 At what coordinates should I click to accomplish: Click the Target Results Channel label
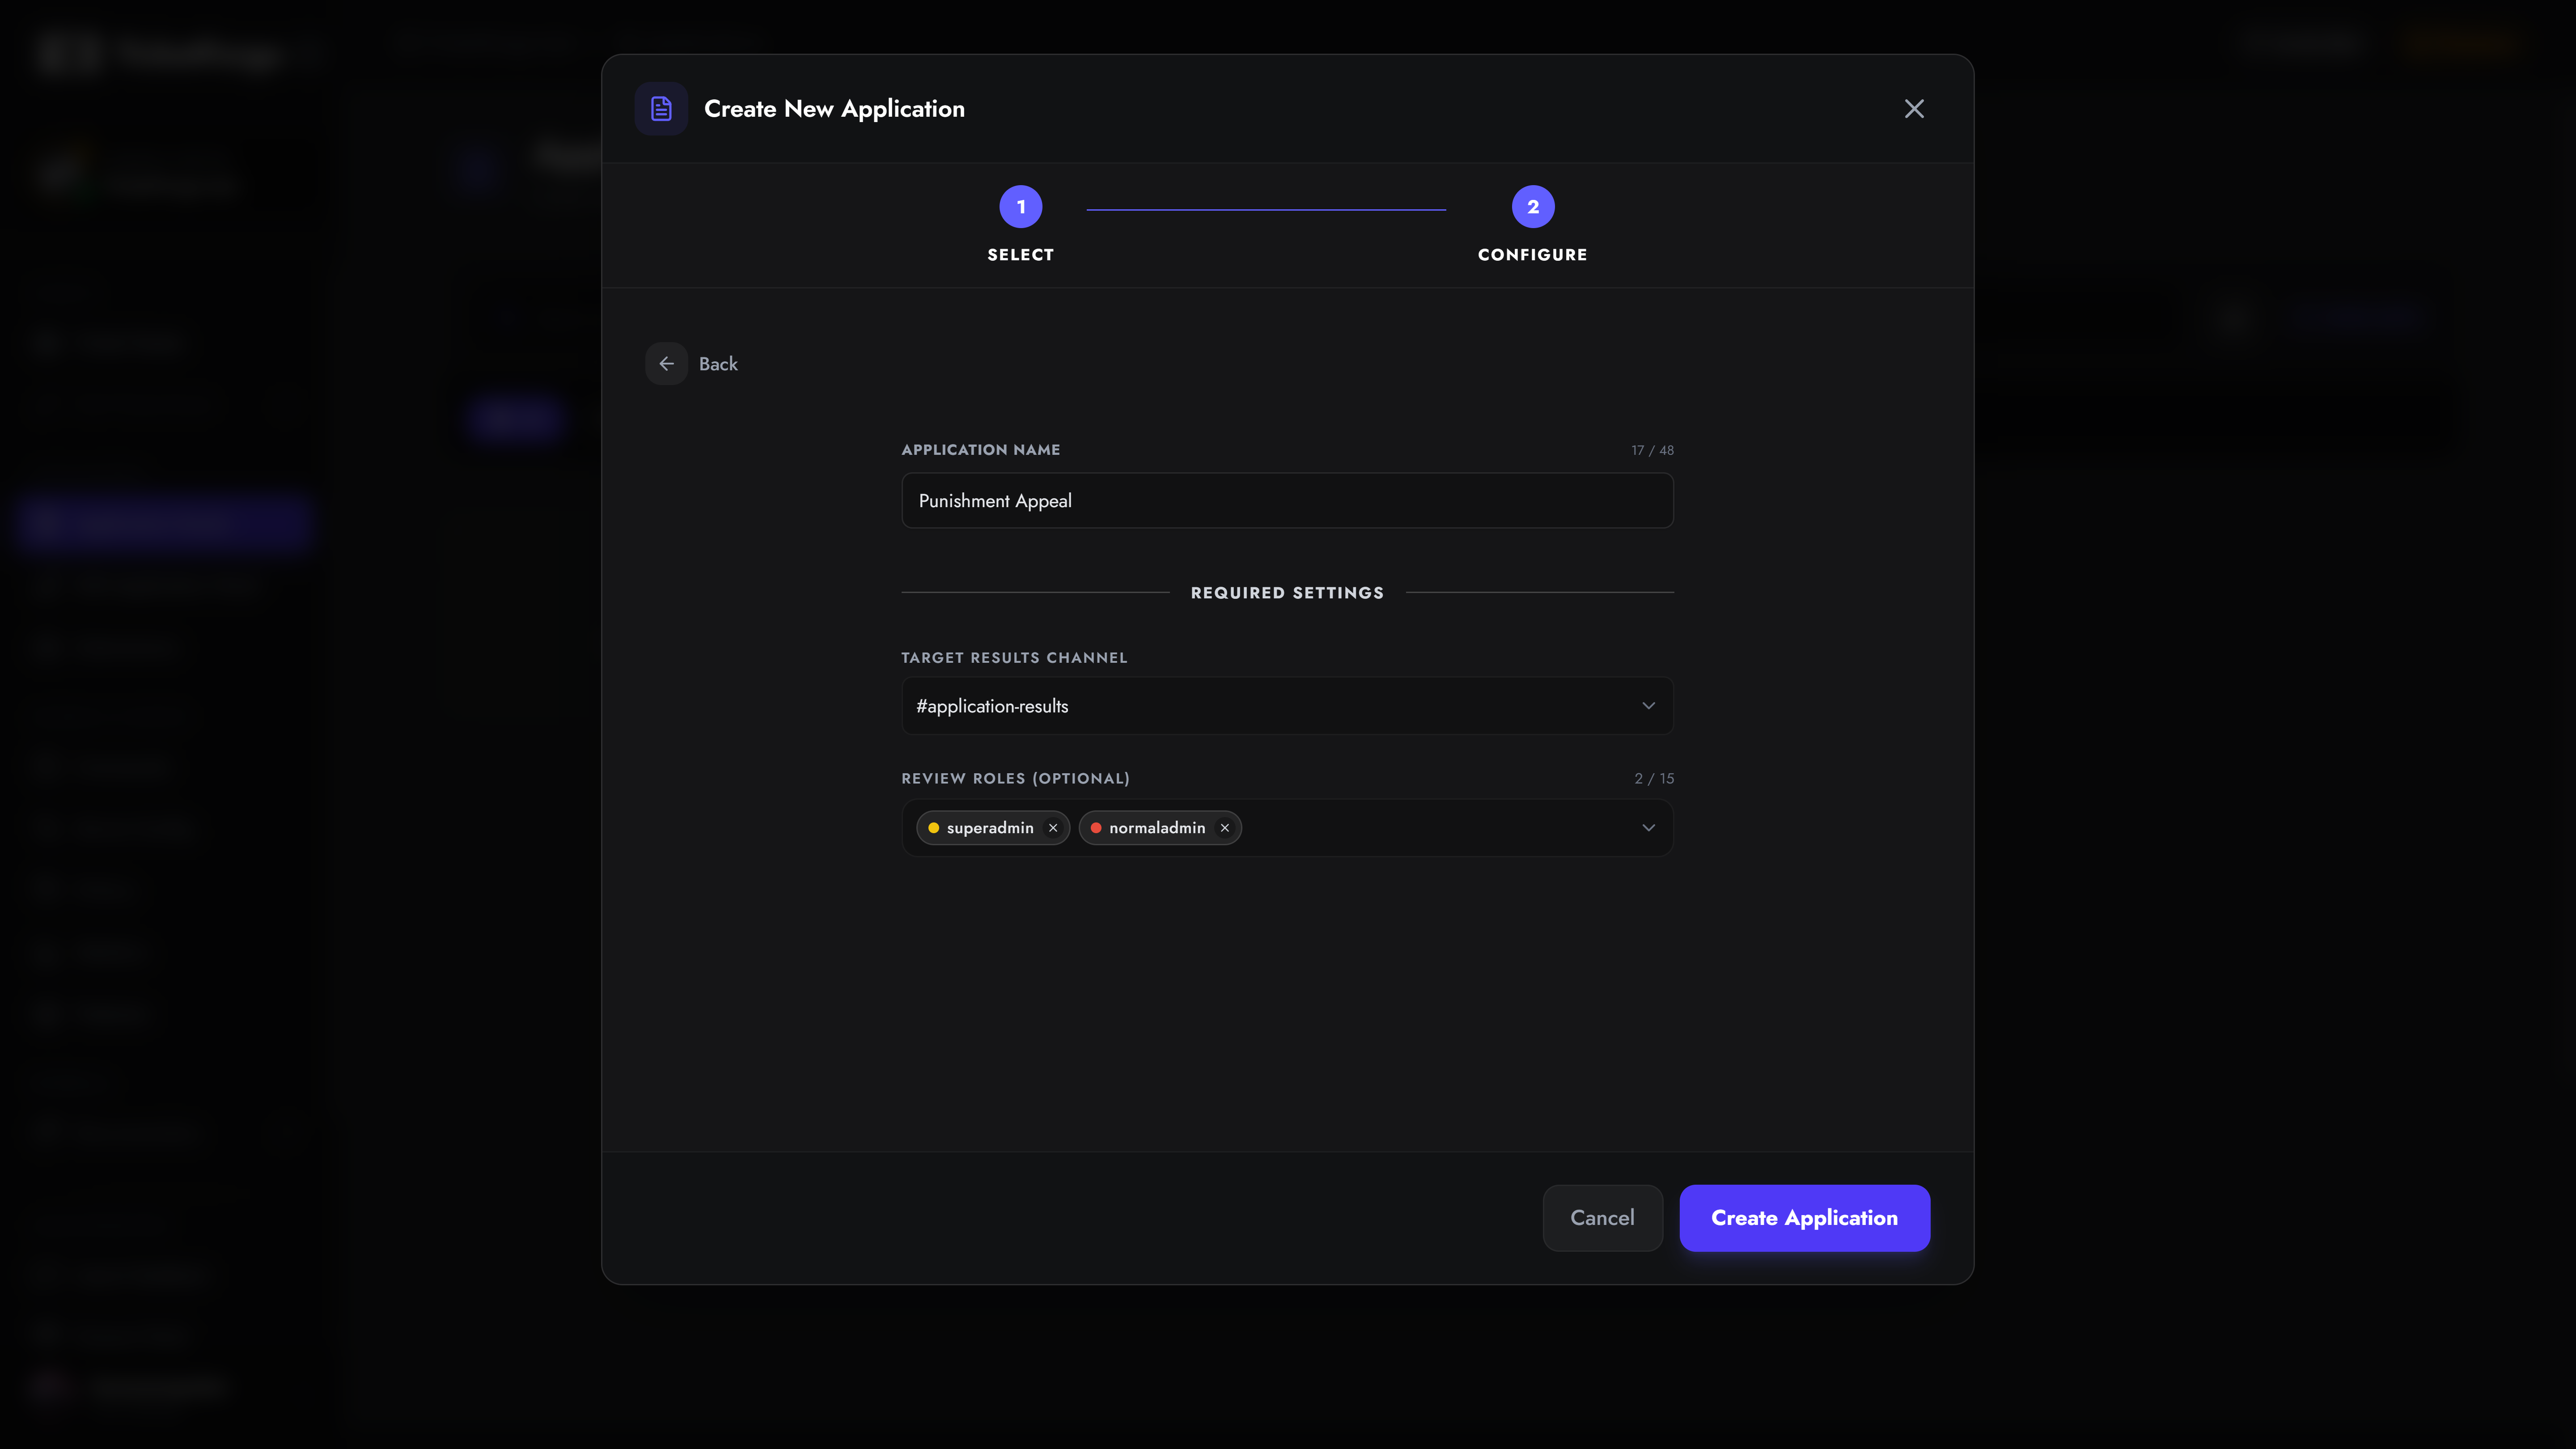(x=1014, y=658)
